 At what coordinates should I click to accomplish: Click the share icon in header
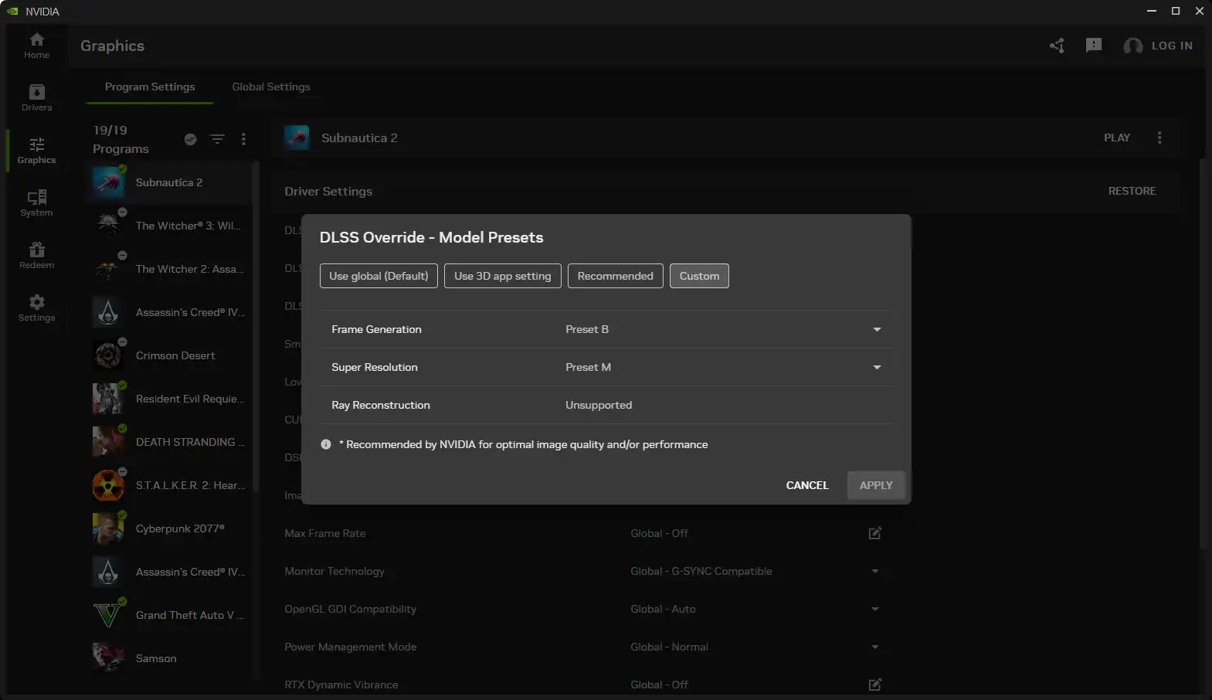point(1057,46)
